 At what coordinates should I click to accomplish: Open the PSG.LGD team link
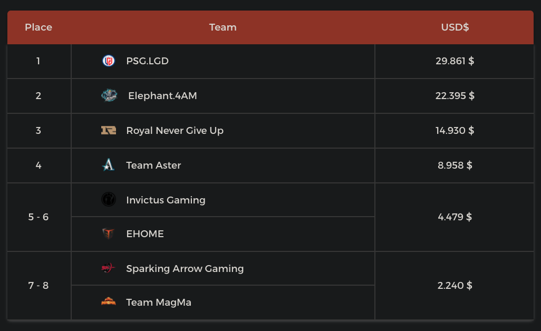[147, 61]
